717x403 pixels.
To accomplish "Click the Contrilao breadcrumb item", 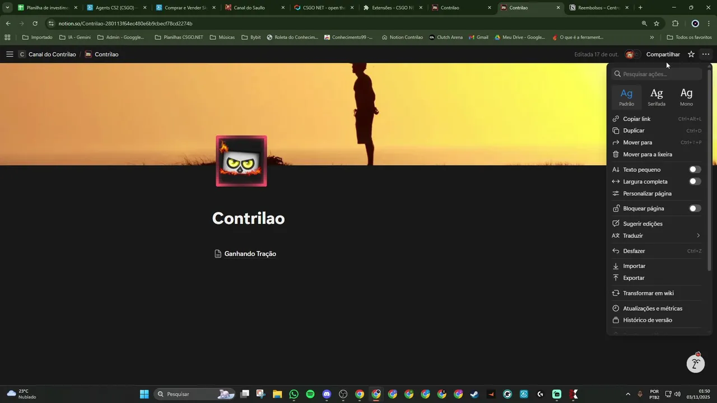I will (101, 54).
